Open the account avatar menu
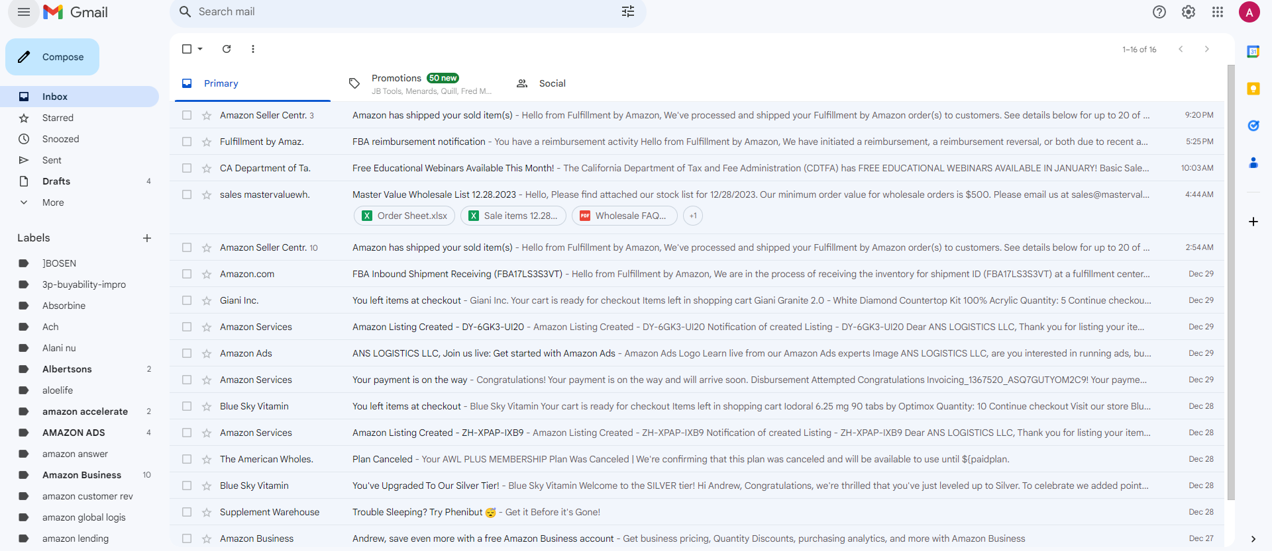This screenshot has width=1272, height=551. 1249,12
